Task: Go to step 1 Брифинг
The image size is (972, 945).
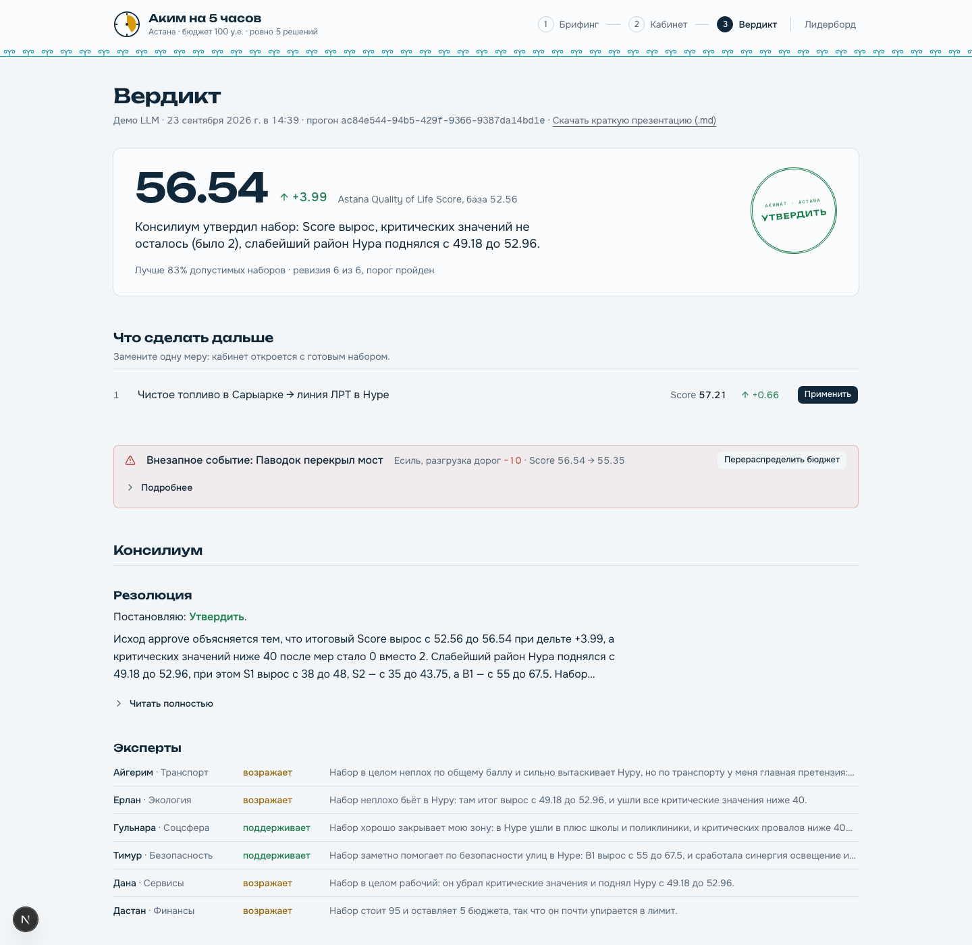Action: (568, 24)
